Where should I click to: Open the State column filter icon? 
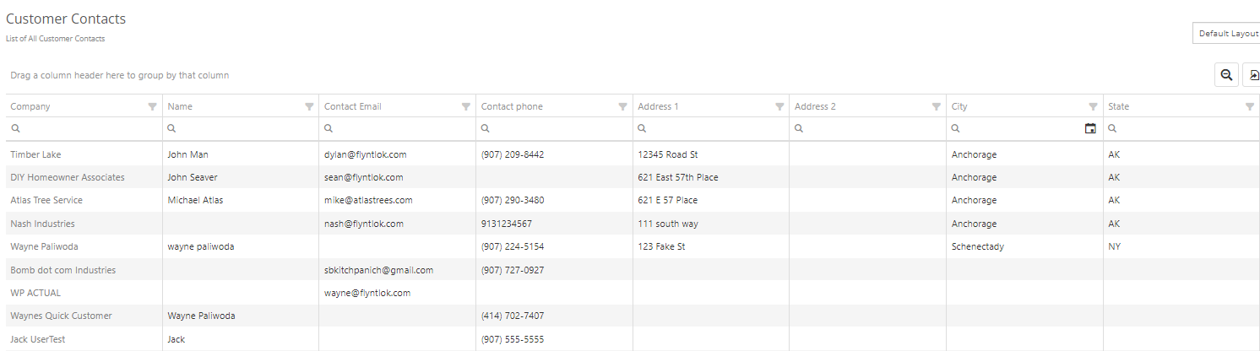point(1250,106)
